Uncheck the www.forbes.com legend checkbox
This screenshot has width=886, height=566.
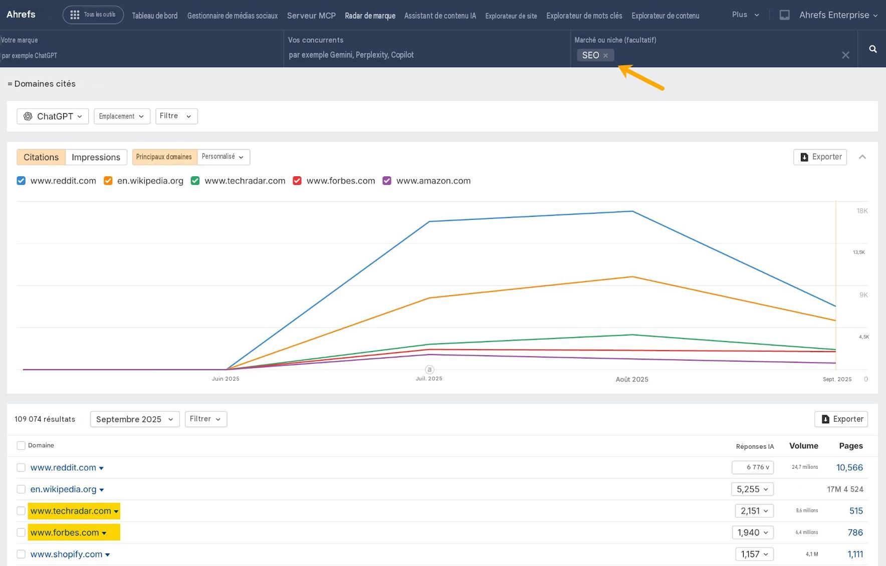tap(297, 181)
